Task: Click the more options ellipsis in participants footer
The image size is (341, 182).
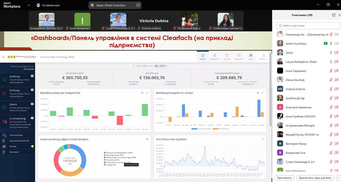Action: 338,178
